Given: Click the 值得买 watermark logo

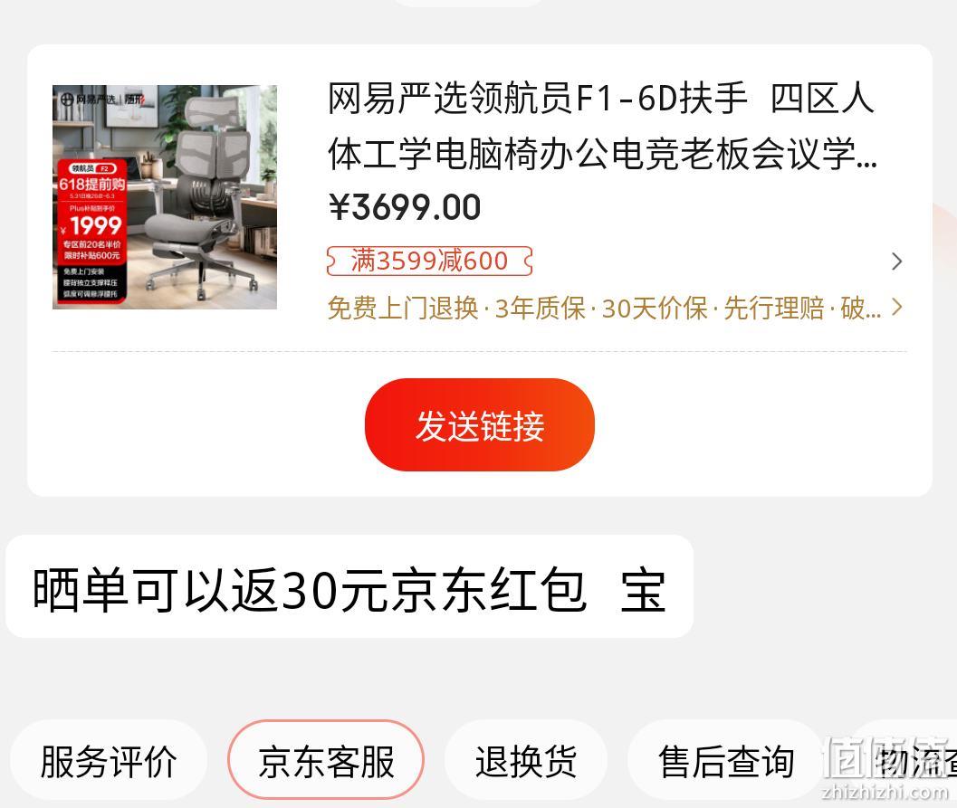Looking at the screenshot, I should click(886, 756).
